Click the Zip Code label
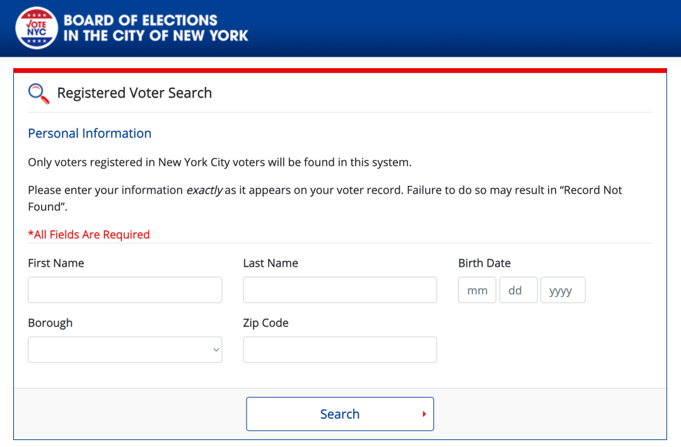This screenshot has height=447, width=681. click(x=266, y=323)
